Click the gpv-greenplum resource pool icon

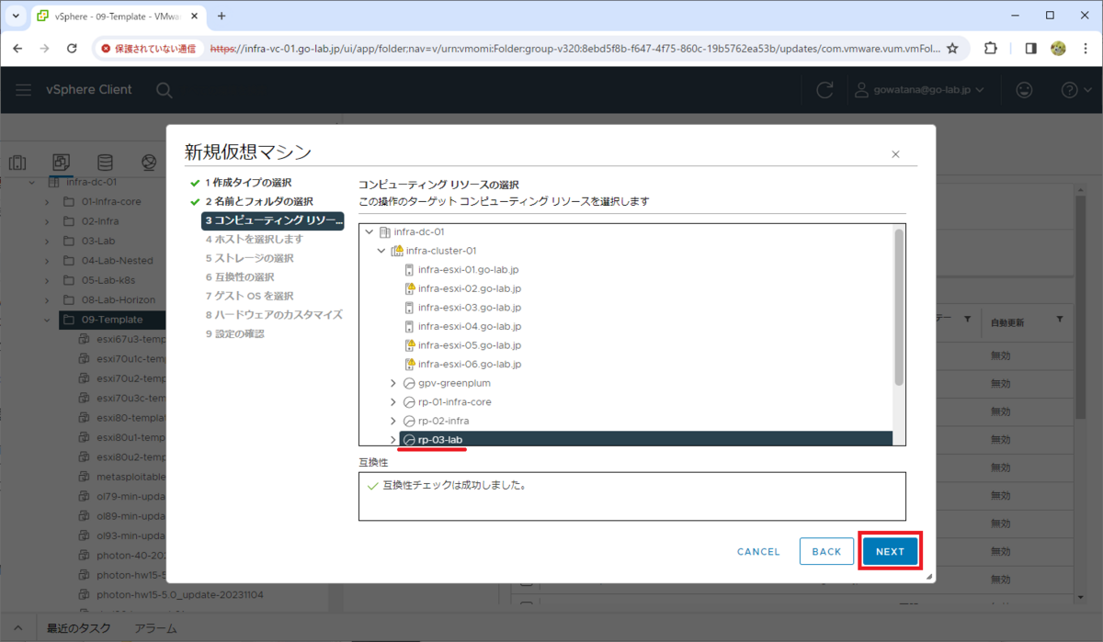pos(410,383)
